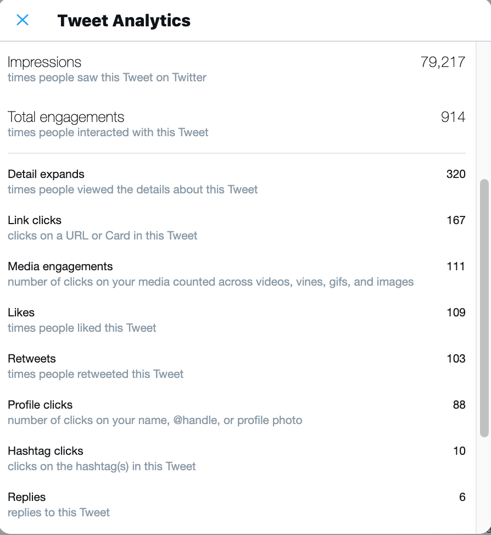Close the Tweet Analytics panel
Image resolution: width=491 pixels, height=535 pixels.
click(x=23, y=20)
